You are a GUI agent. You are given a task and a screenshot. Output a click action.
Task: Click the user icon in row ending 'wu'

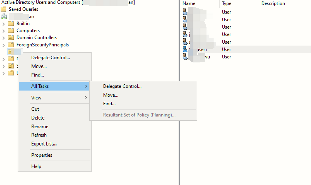click(x=185, y=57)
